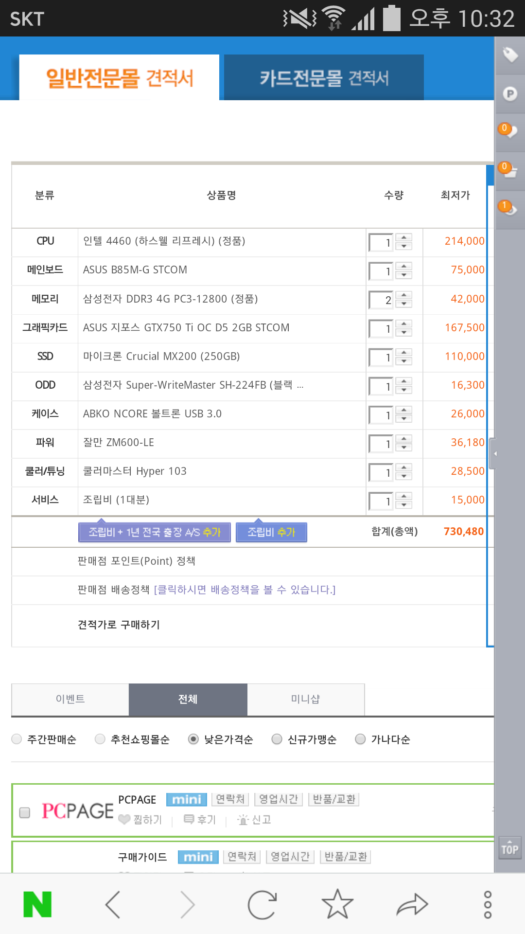The image size is (525, 934).
Task: Tap the eye recently-viewed icon with badge 1
Action: coord(509,209)
